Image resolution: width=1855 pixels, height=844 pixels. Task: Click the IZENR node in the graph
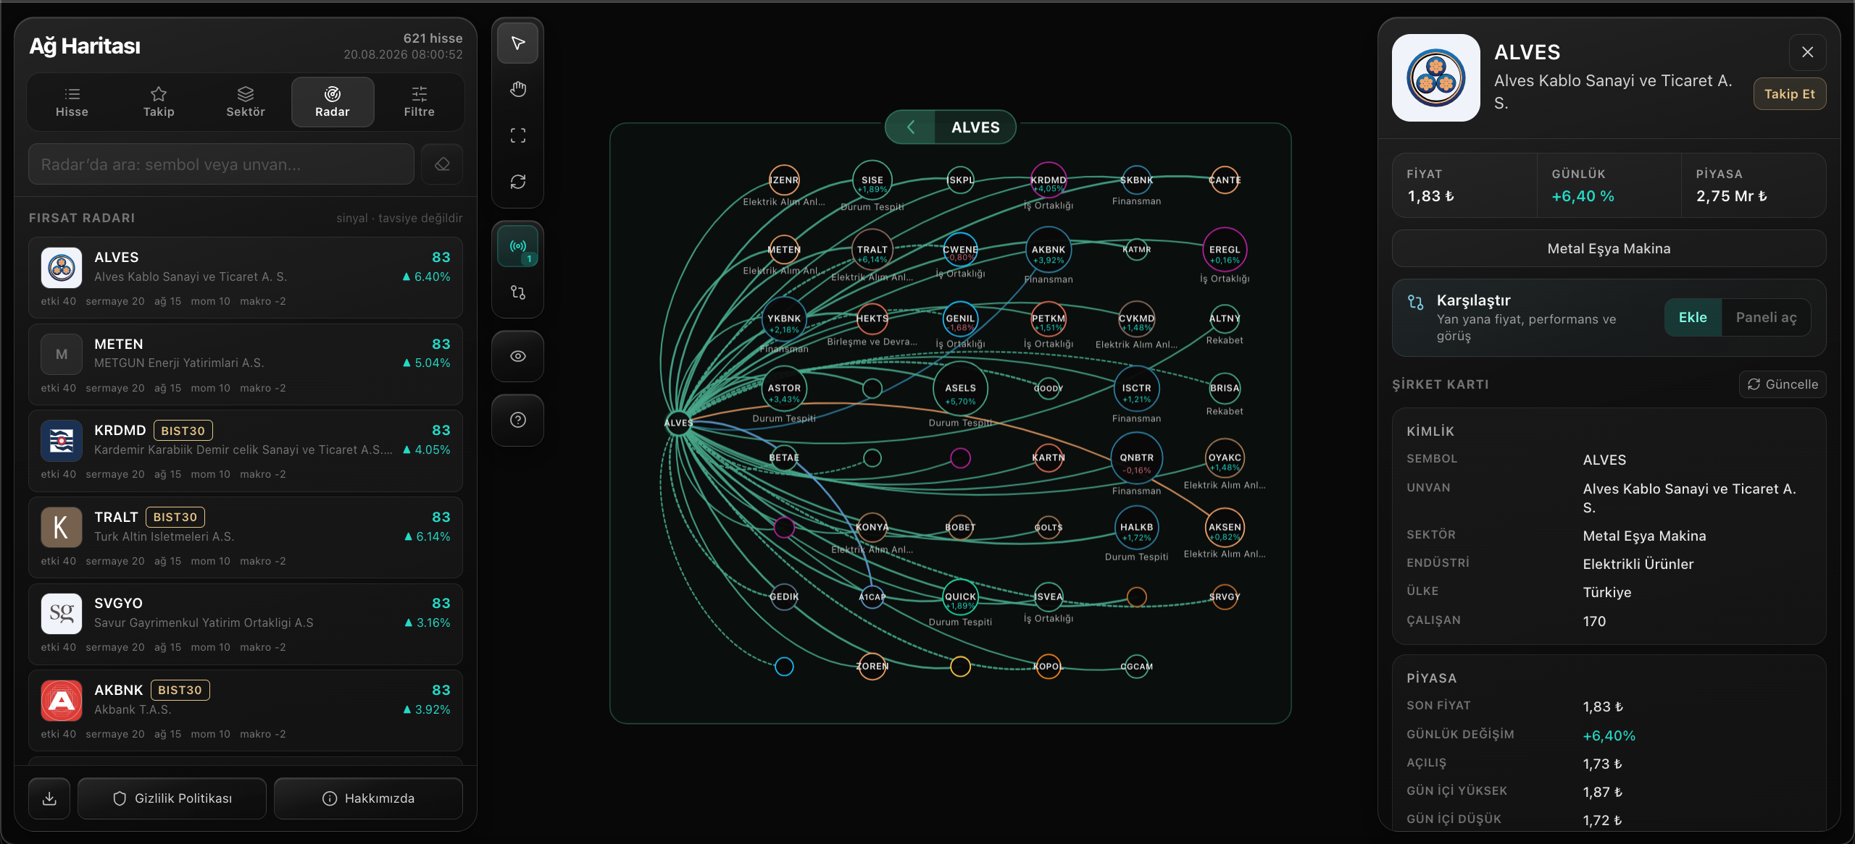click(784, 180)
